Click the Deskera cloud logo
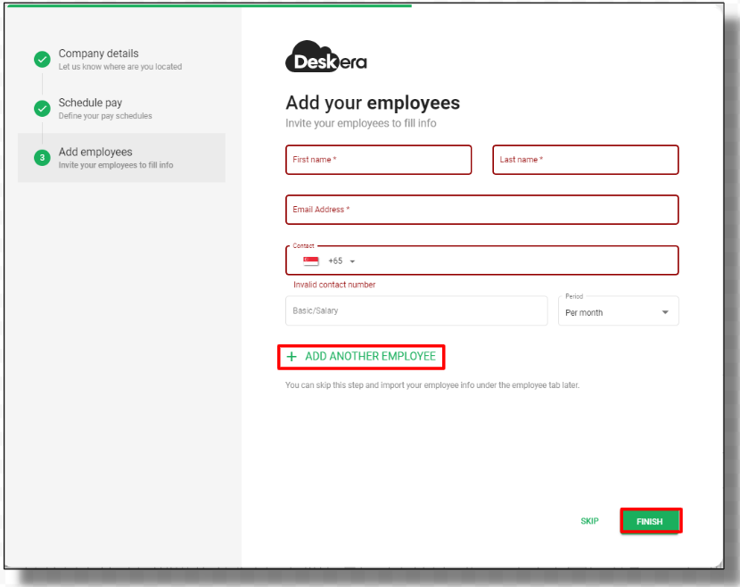 coord(326,57)
